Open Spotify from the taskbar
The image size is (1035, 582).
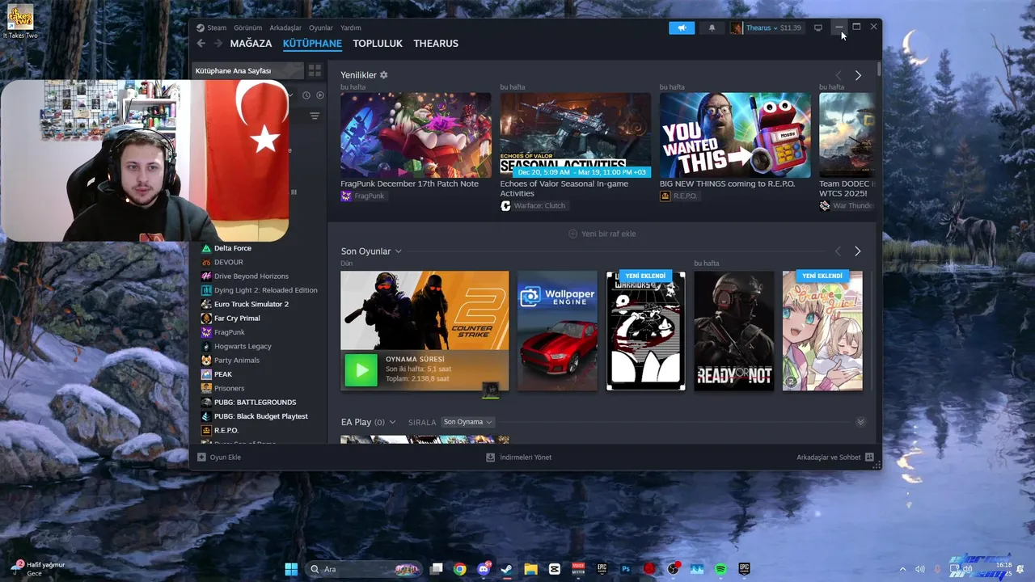click(720, 569)
